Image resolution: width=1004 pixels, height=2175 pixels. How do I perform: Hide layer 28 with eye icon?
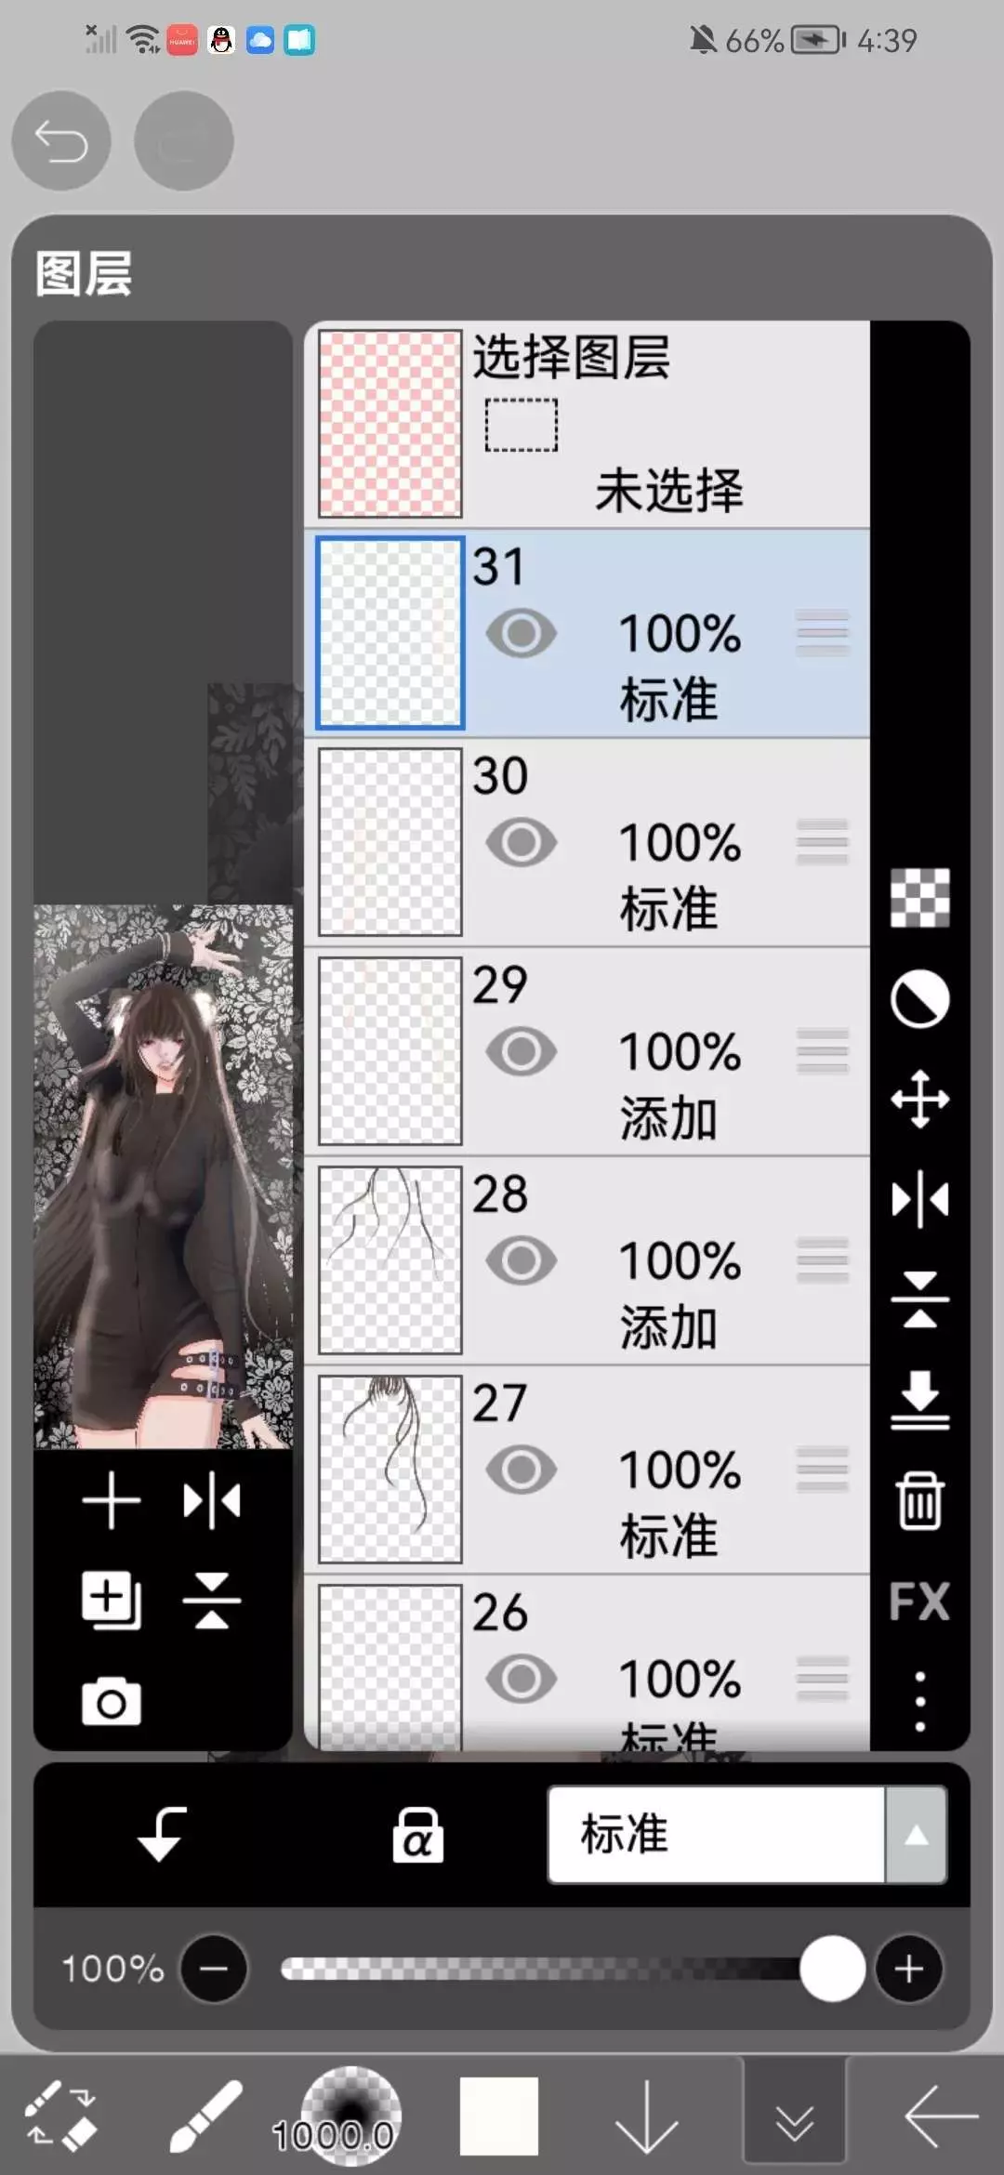(522, 1260)
